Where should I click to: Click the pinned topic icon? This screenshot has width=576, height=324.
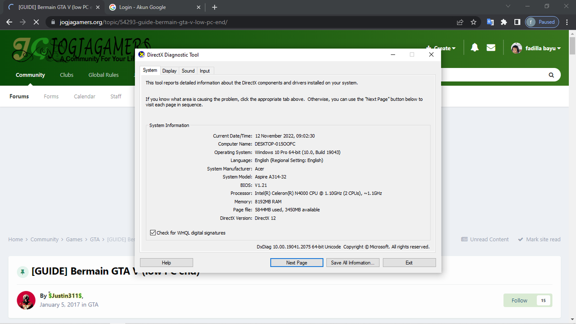(22, 272)
